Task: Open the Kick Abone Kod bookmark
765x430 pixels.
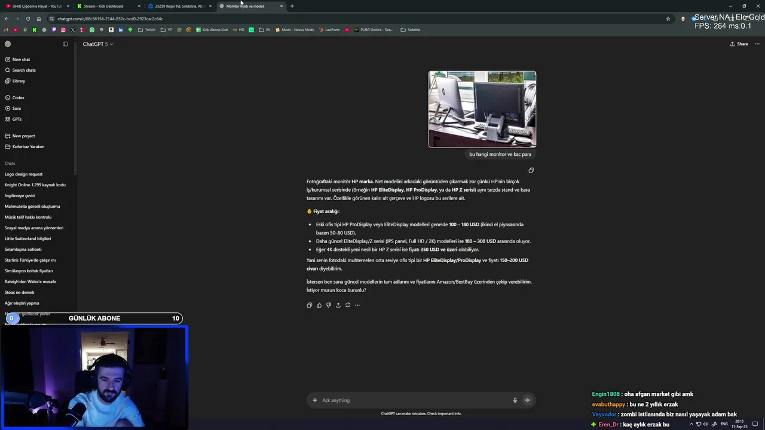Action: [x=212, y=29]
